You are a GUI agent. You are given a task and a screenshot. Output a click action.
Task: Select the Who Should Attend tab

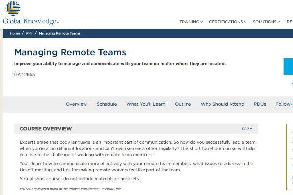coord(222,104)
